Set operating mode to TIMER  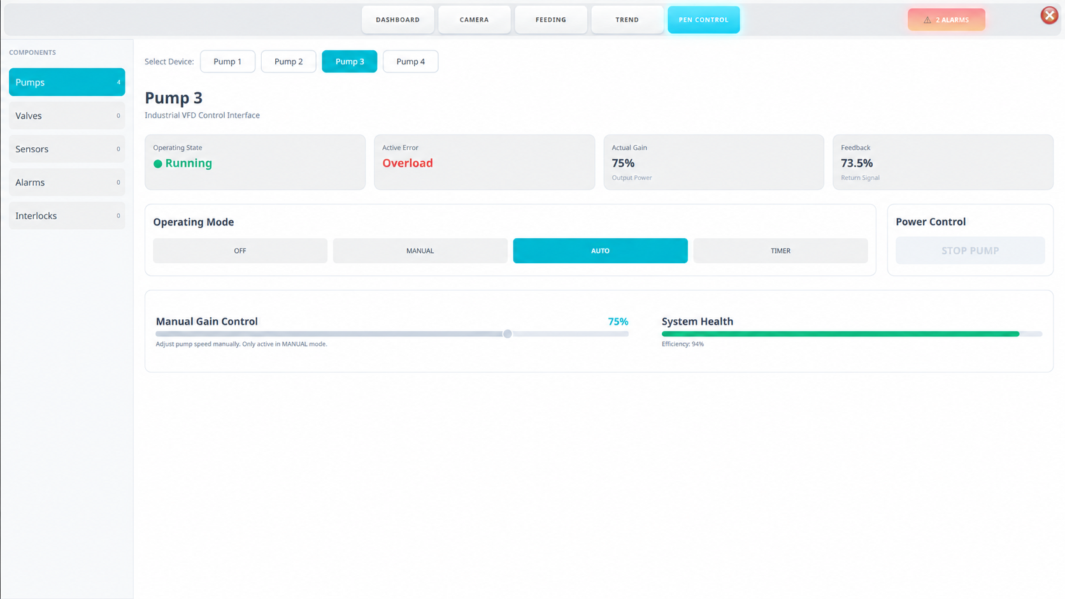(781, 250)
